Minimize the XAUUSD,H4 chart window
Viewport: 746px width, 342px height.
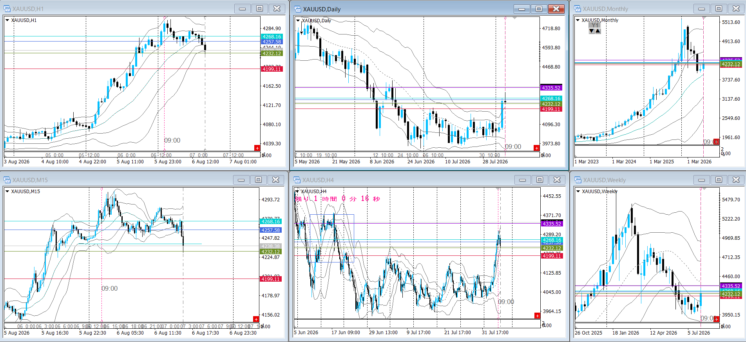[x=523, y=180]
